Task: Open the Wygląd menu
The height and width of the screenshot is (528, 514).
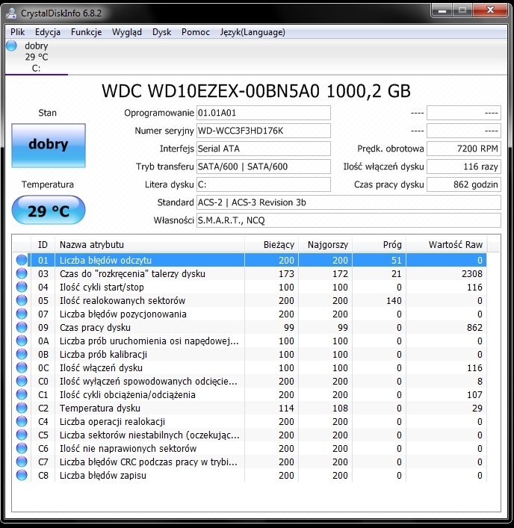Action: click(127, 32)
